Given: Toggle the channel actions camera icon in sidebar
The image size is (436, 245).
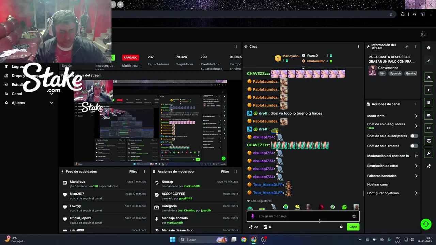Looking at the screenshot, I should [429, 141].
